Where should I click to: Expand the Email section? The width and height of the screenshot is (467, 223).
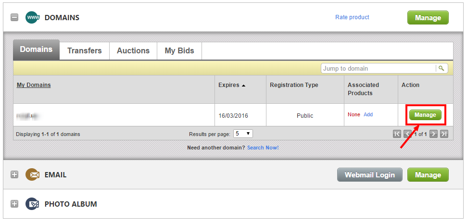(x=14, y=175)
